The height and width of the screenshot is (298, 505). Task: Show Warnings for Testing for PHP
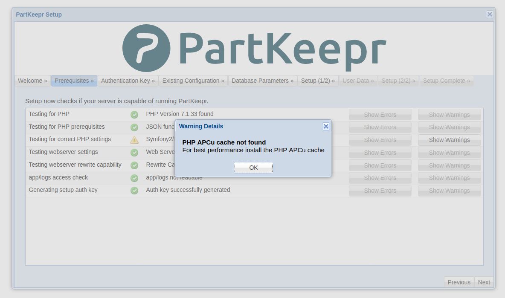pos(449,115)
